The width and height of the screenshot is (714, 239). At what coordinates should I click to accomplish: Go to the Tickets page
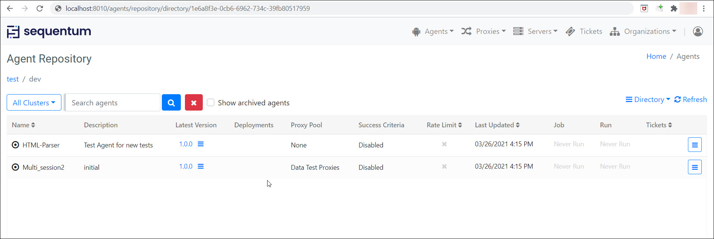584,31
